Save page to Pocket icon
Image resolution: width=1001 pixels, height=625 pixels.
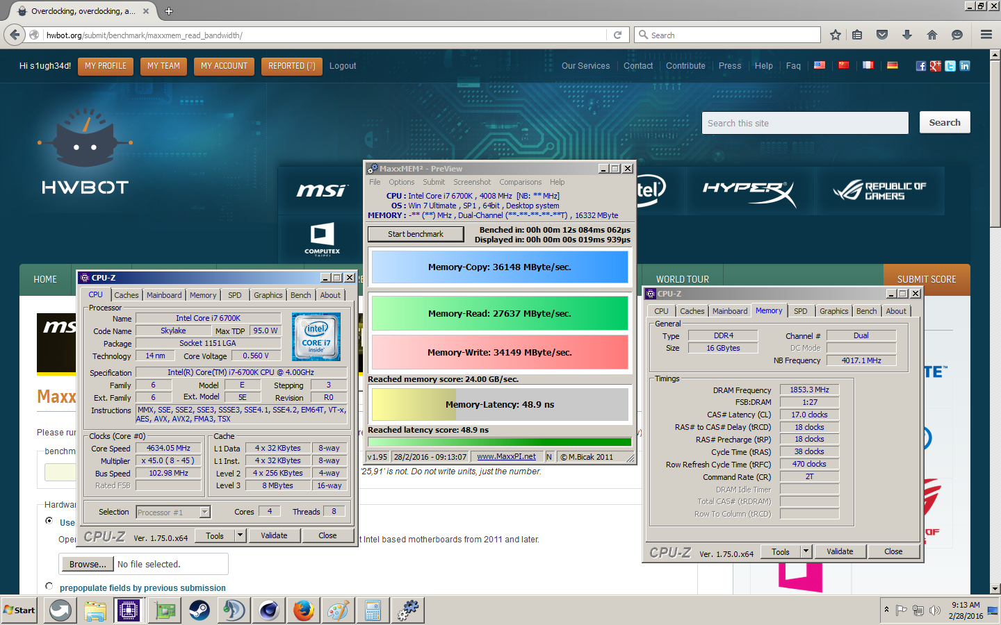[x=882, y=35]
